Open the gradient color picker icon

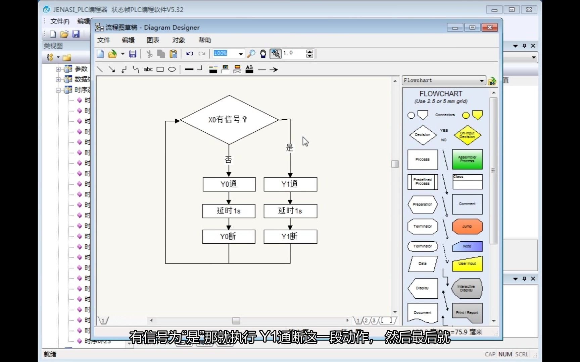(237, 69)
